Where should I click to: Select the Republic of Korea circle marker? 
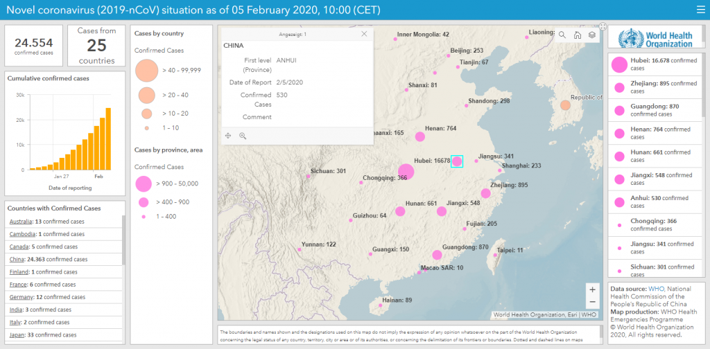point(565,105)
